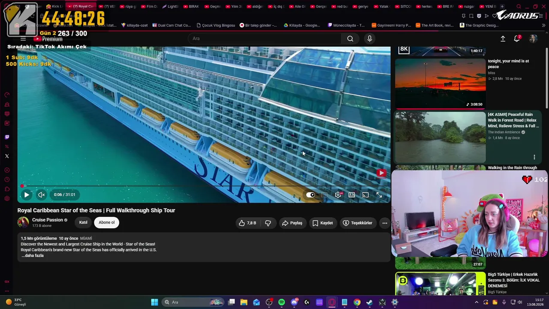Enter fullscreen video mode
Viewport: 549px width, 309px height.
click(x=379, y=195)
